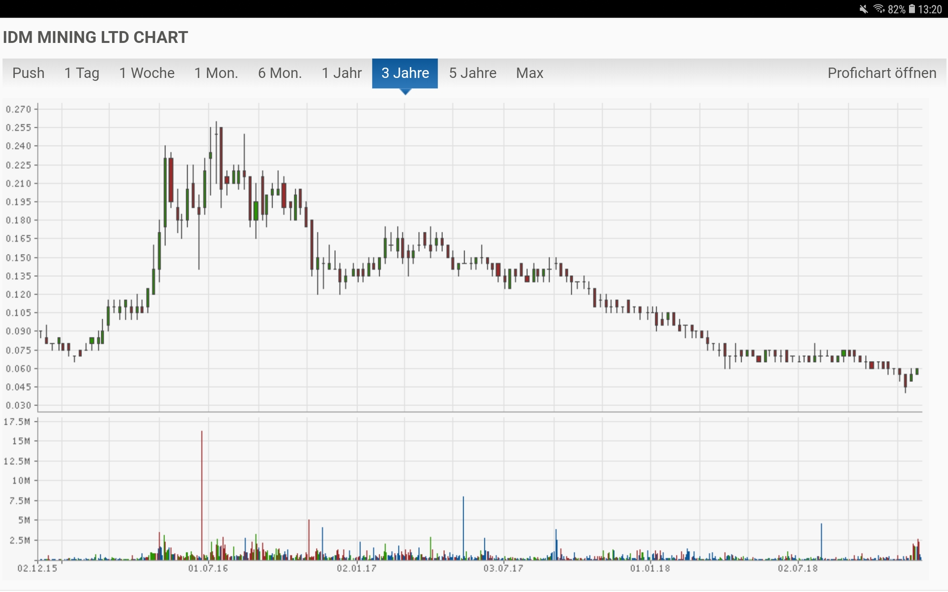This screenshot has width=948, height=592.
Task: Click the 0.270 price axis label
Action: tap(18, 109)
